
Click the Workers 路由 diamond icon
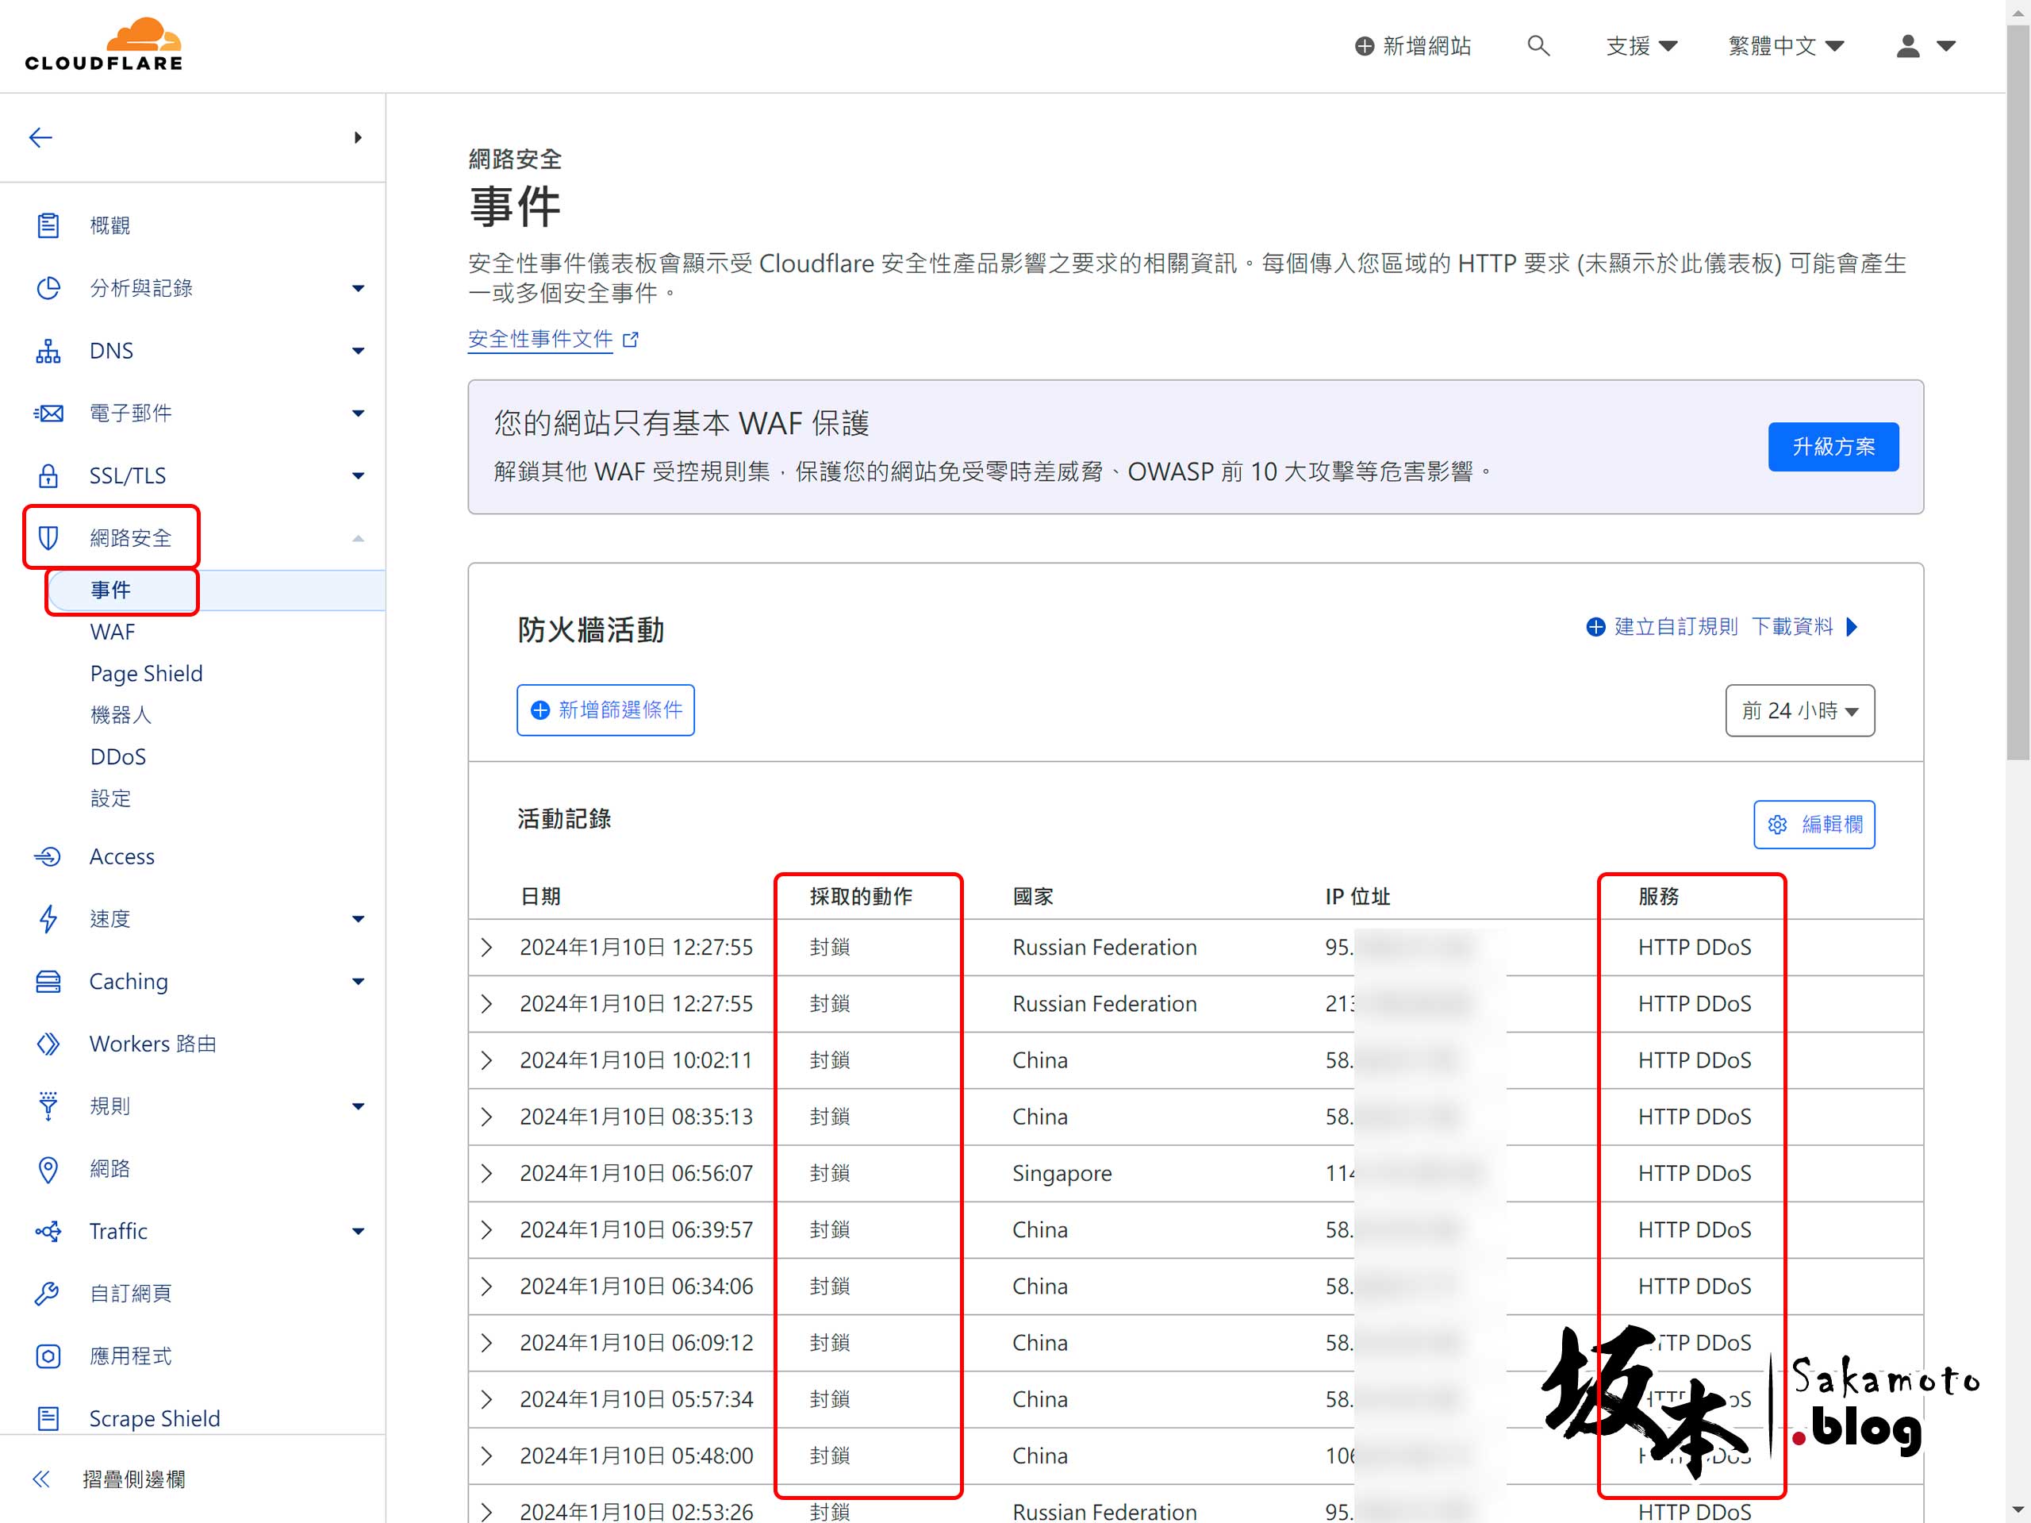pyautogui.click(x=48, y=1044)
